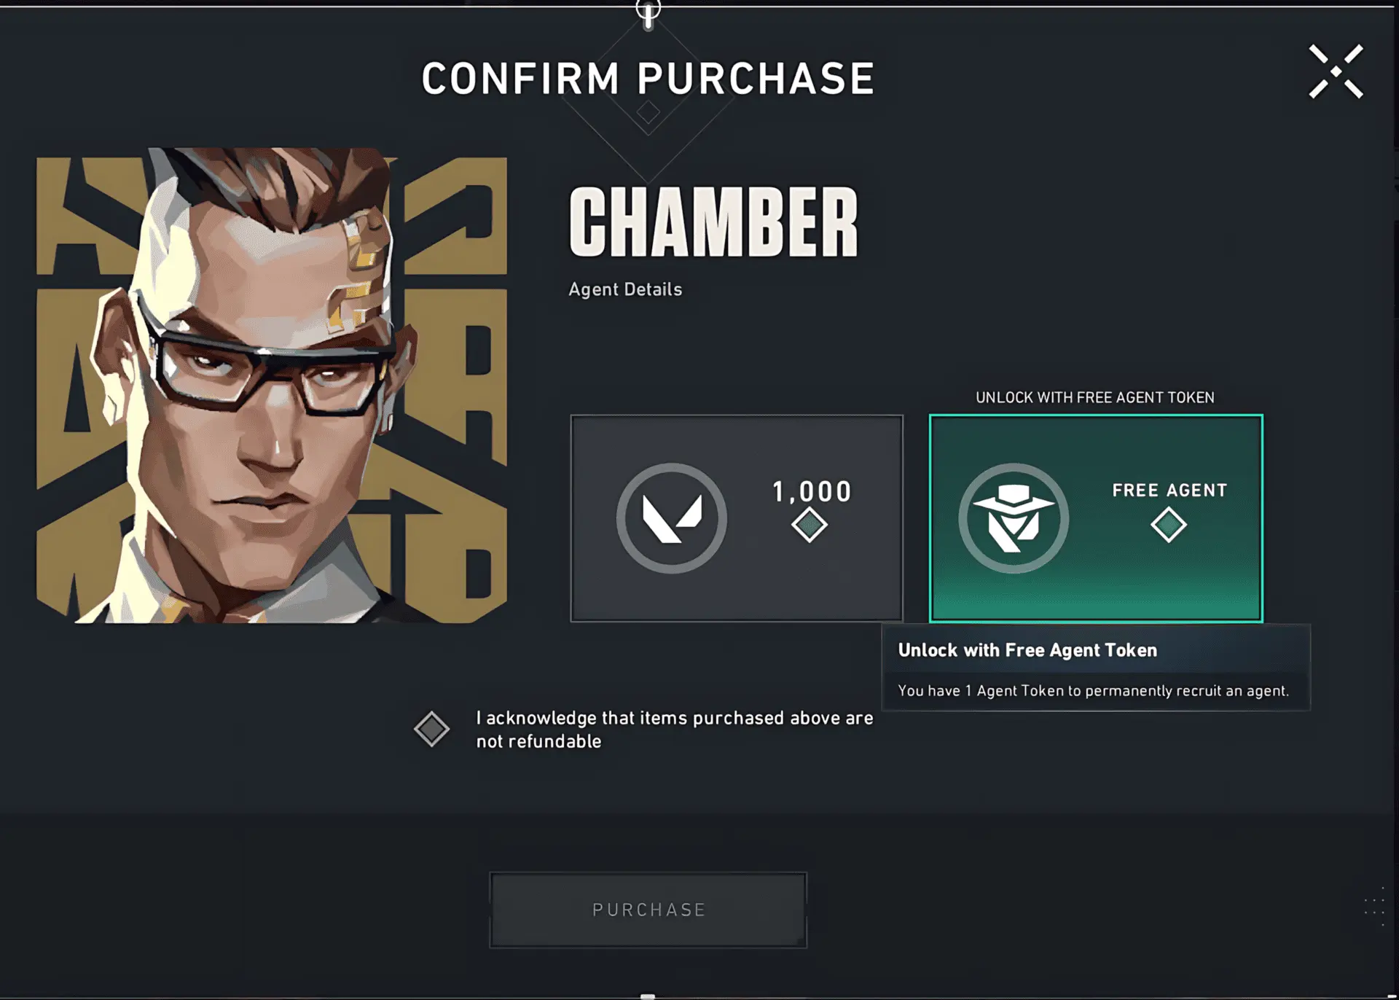
Task: Click the 'UNLOCK WITH FREE AGENT TOKEN' caption
Action: pyautogui.click(x=1094, y=397)
